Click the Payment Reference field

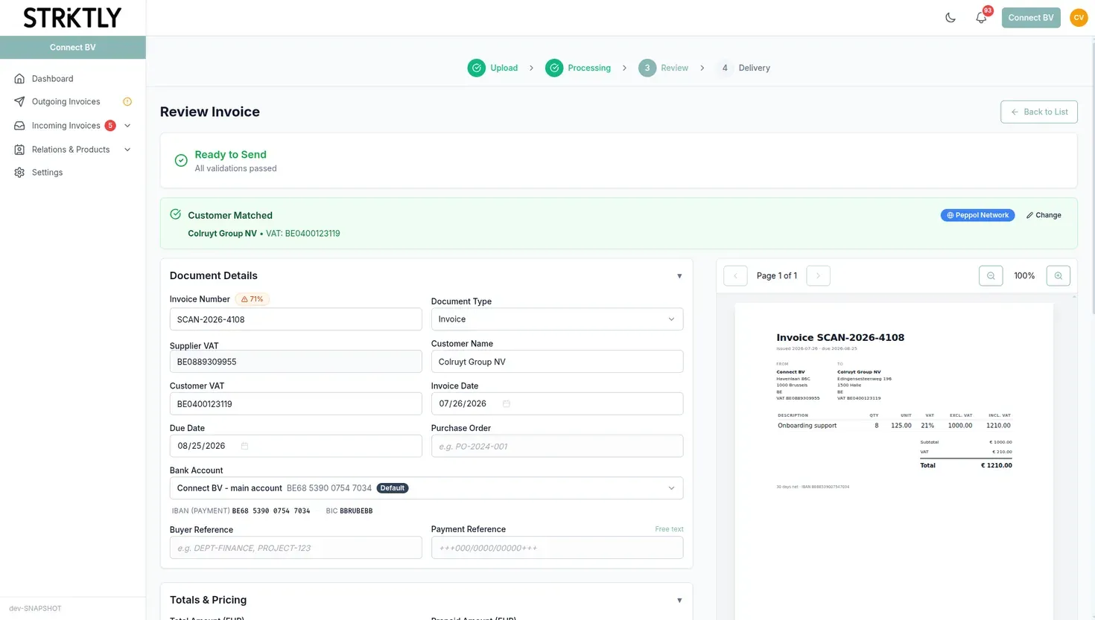557,548
